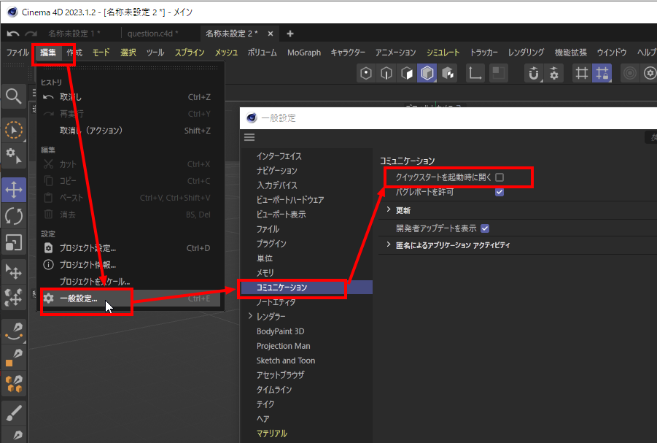The width and height of the screenshot is (657, 443).
Task: Select the Live Selection tool
Action: click(x=13, y=130)
